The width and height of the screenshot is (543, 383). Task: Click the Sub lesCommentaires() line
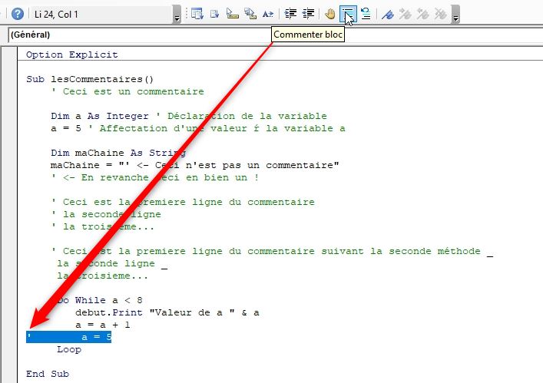coord(90,79)
